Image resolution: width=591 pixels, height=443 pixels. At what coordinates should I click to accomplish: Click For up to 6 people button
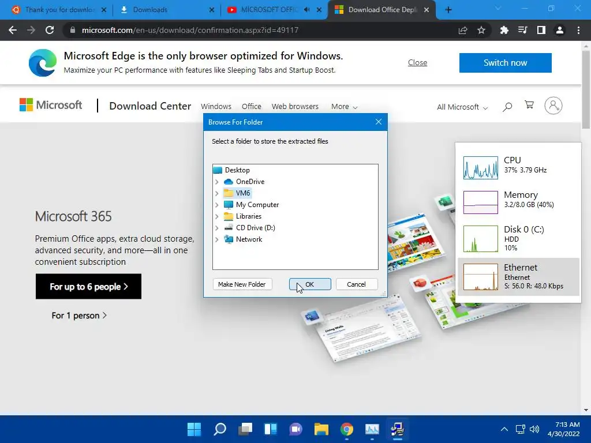pyautogui.click(x=88, y=287)
